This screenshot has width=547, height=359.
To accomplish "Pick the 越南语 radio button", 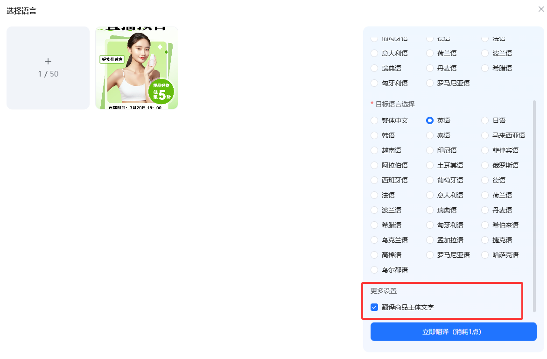I will (x=374, y=150).
